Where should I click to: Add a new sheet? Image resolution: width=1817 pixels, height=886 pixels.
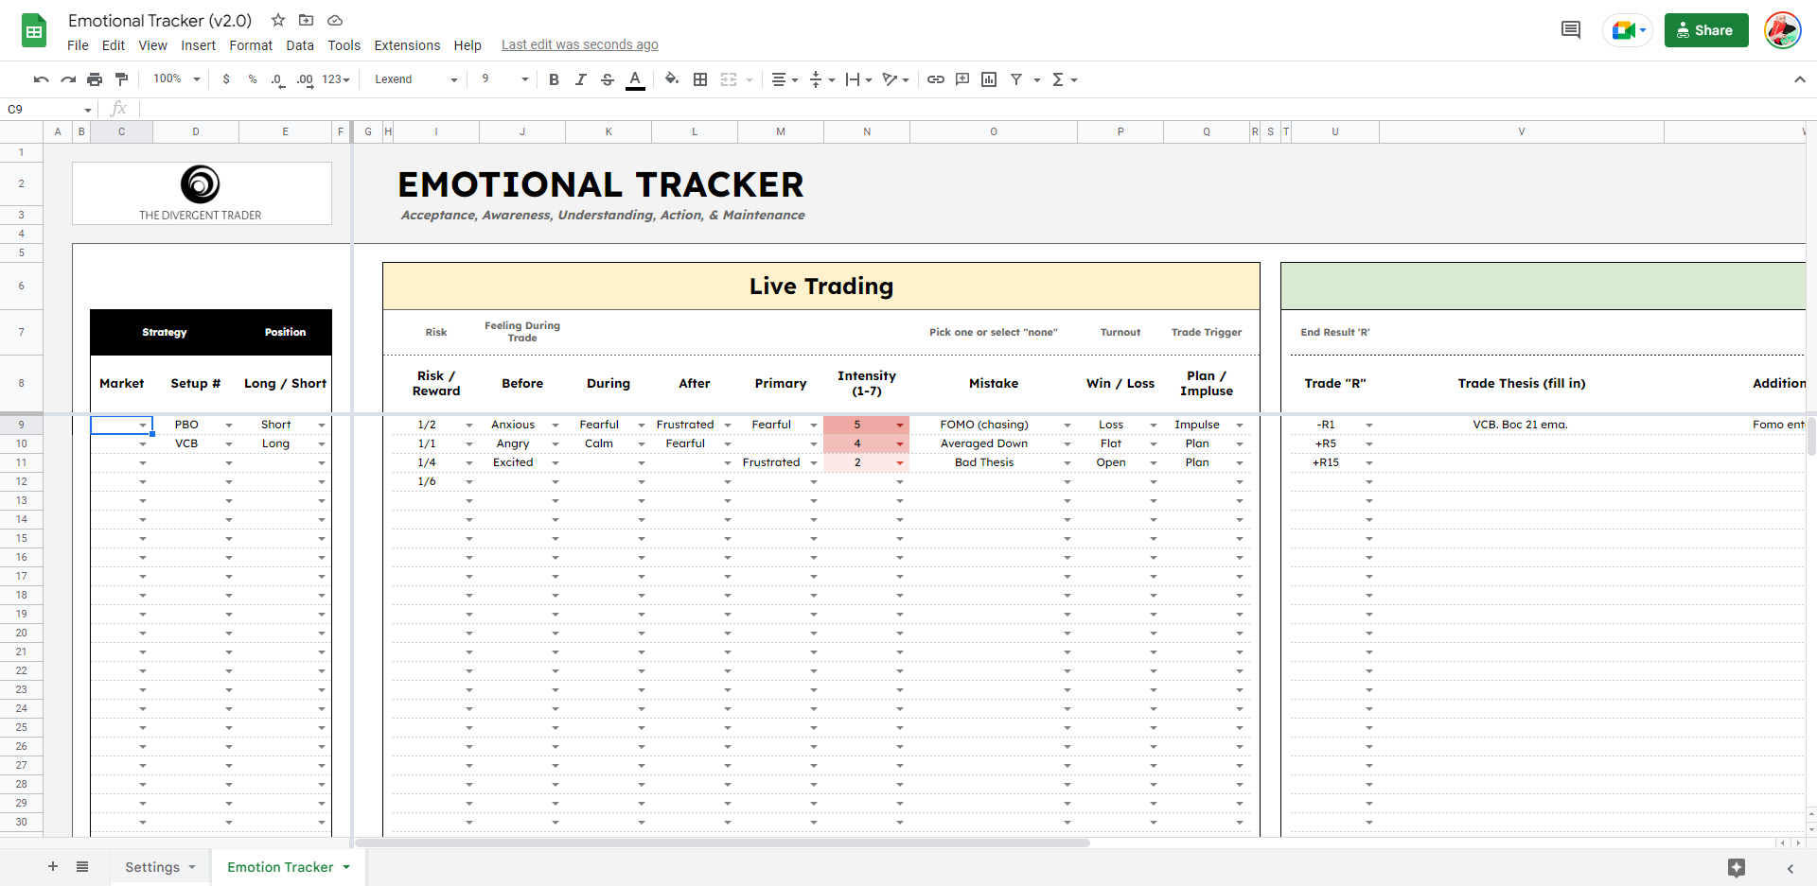point(53,867)
